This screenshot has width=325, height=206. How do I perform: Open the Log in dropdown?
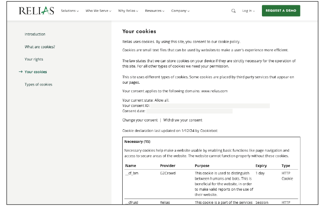point(248,11)
